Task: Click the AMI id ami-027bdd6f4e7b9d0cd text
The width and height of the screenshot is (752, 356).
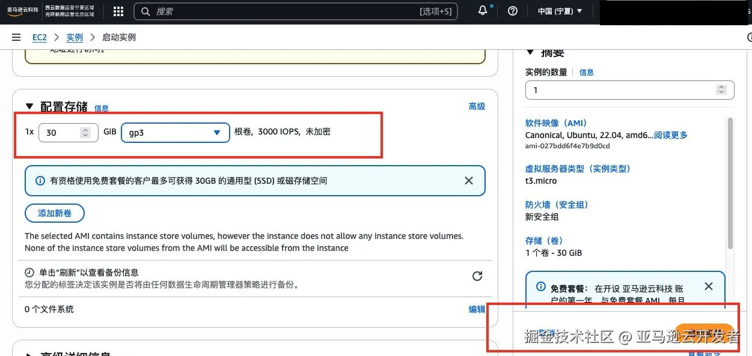Action: (x=567, y=146)
